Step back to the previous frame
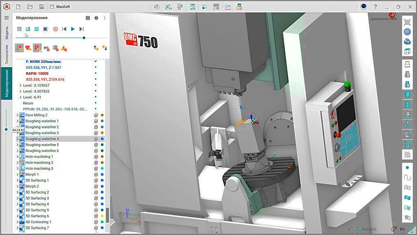 coord(64,29)
